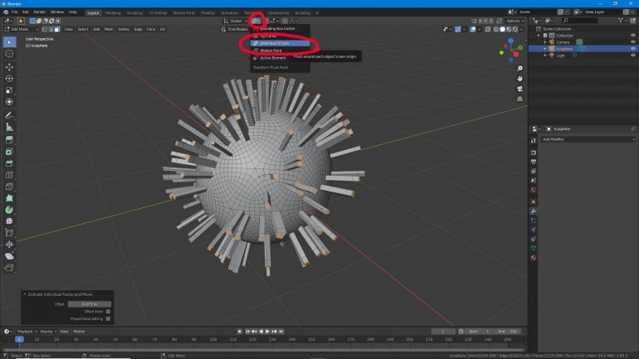The image size is (639, 359).
Task: Select the Select Box tool
Action: coord(9,42)
